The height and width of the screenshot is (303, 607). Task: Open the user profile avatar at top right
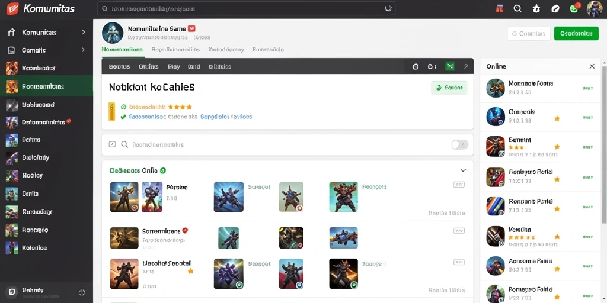(x=595, y=8)
